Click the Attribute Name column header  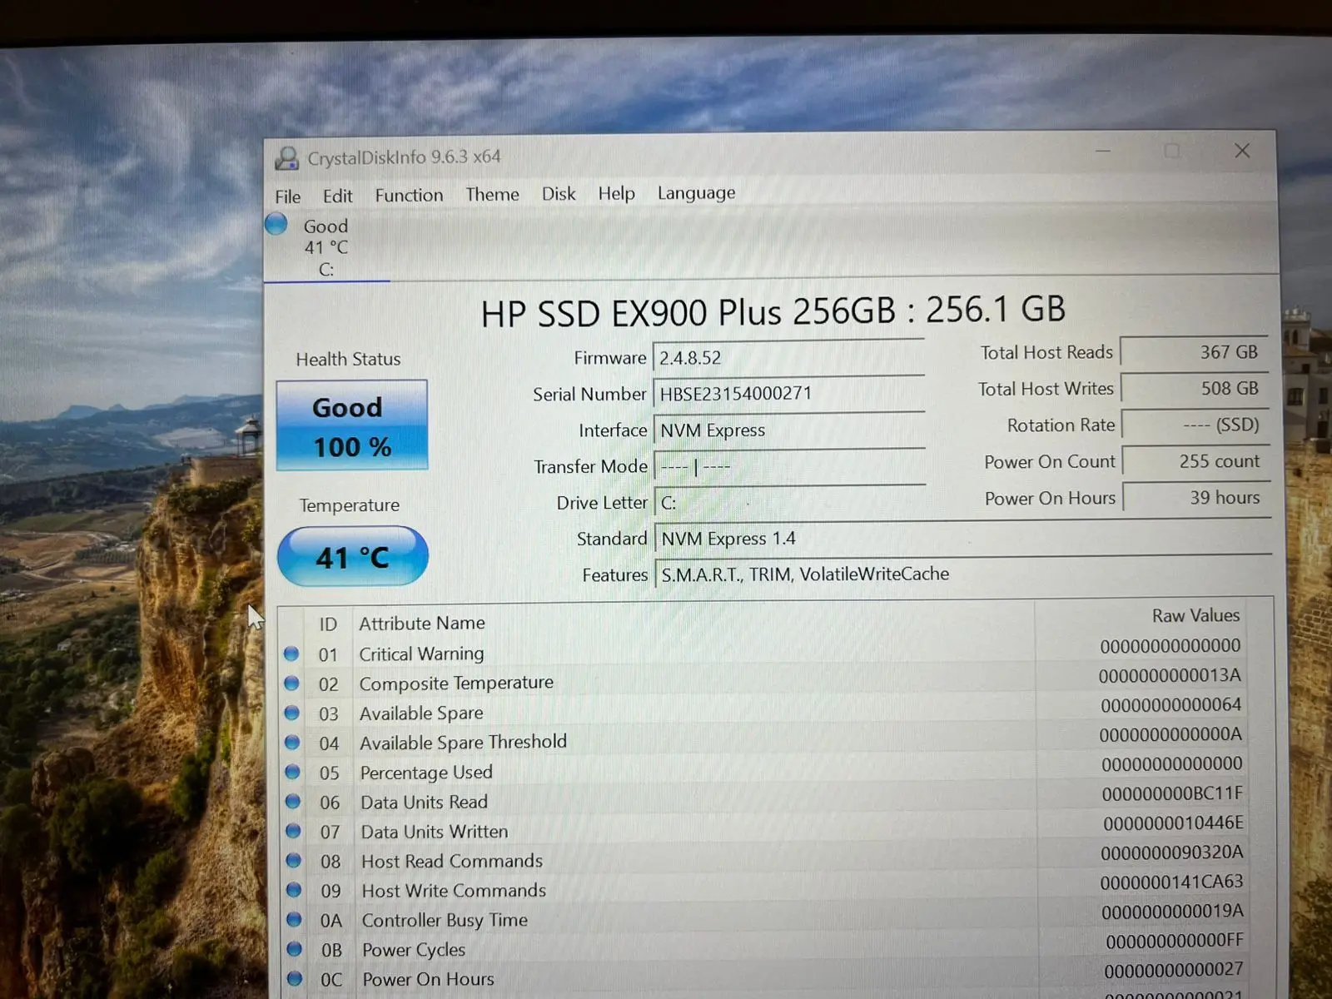coord(421,623)
